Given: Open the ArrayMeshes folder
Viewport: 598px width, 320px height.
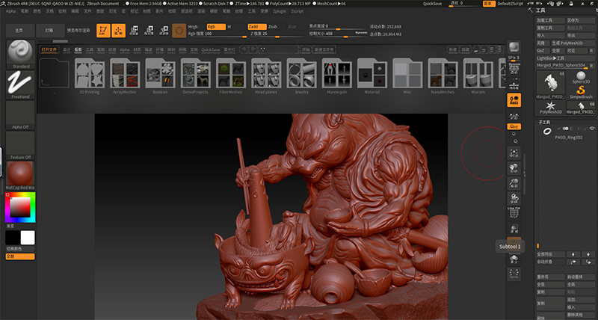Looking at the screenshot, I should [x=125, y=76].
